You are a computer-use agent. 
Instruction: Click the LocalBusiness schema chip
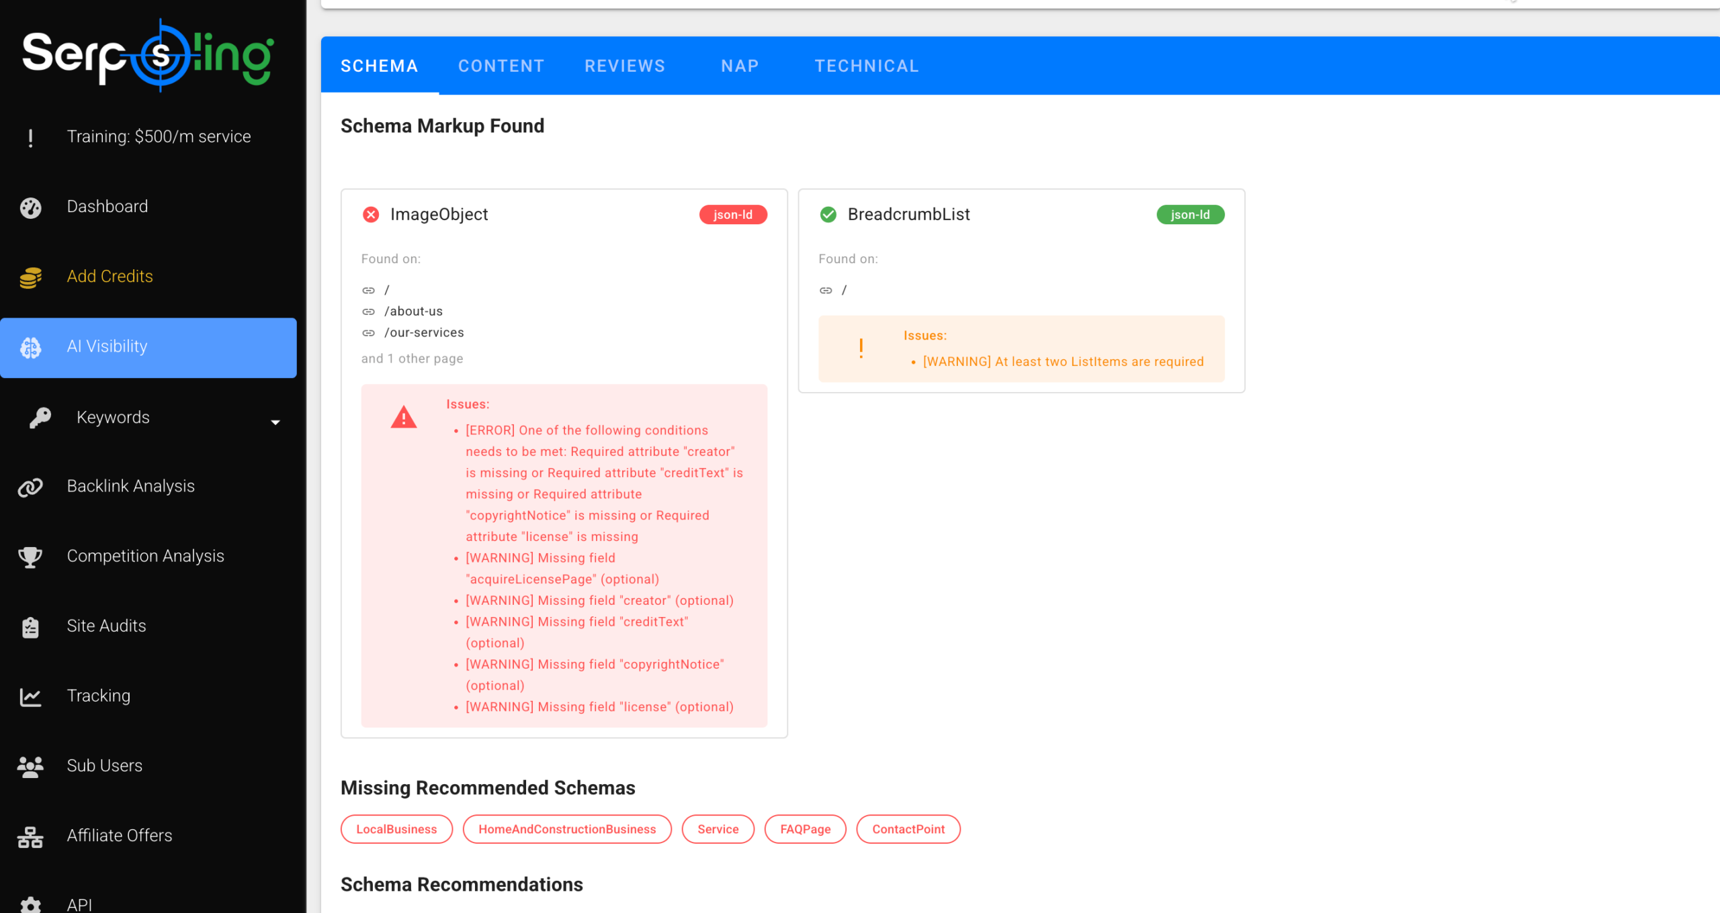[x=396, y=829]
